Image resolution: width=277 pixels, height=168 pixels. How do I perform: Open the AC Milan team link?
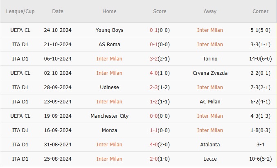[x=210, y=102]
